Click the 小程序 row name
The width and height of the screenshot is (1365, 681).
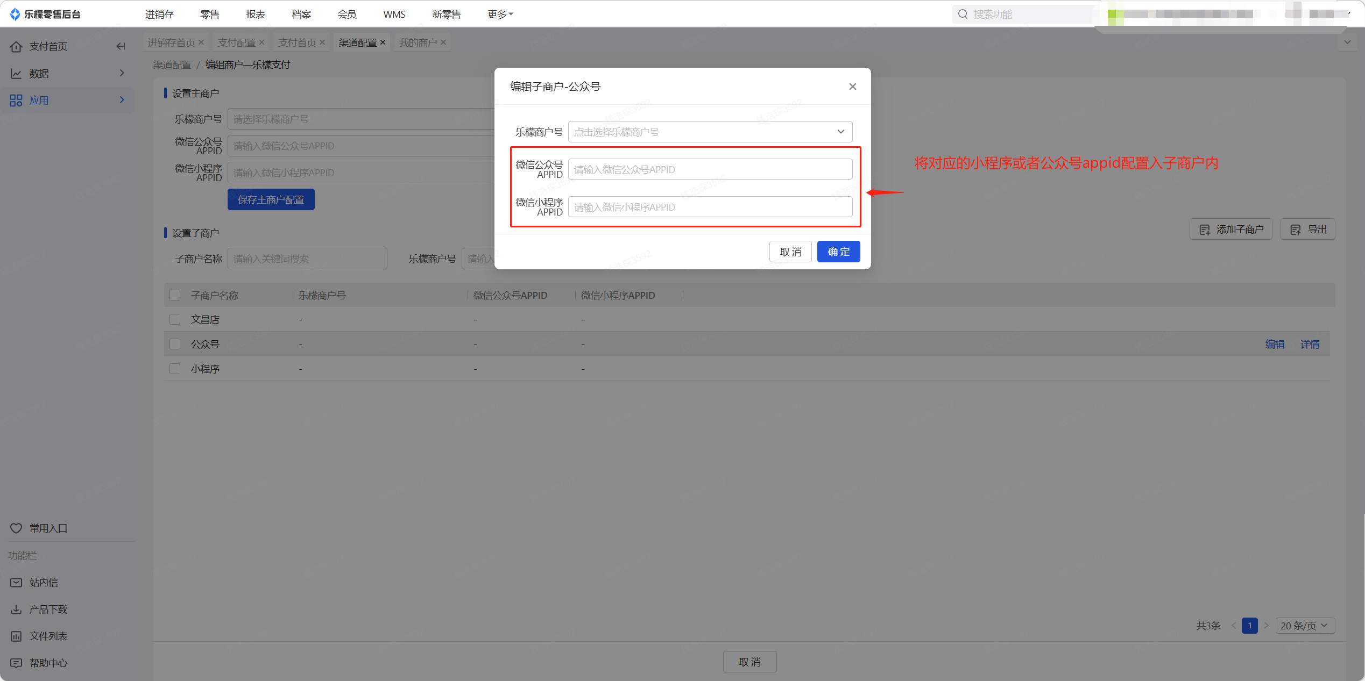pos(205,369)
